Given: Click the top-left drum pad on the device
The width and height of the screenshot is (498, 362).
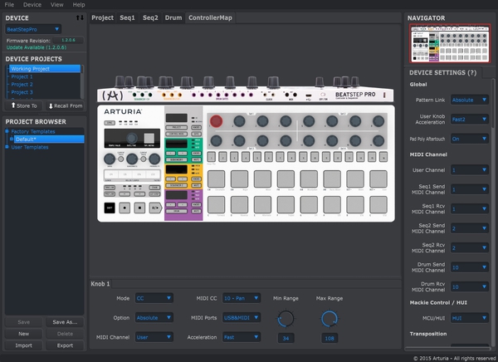Looking at the screenshot, I should pyautogui.click(x=216, y=179).
